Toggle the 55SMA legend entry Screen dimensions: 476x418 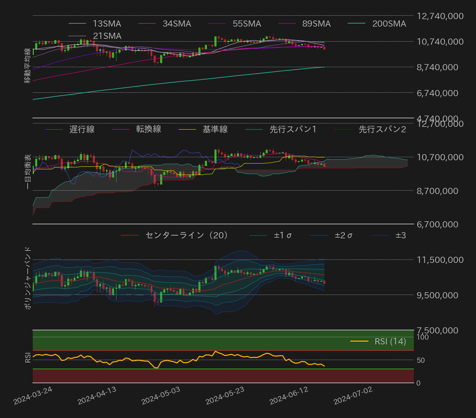235,24
